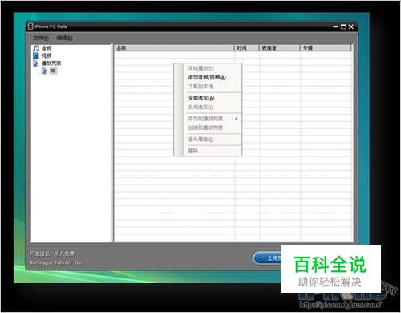Sort by the 时间 column header
Image resolution: width=401 pixels, height=313 pixels.
point(247,48)
